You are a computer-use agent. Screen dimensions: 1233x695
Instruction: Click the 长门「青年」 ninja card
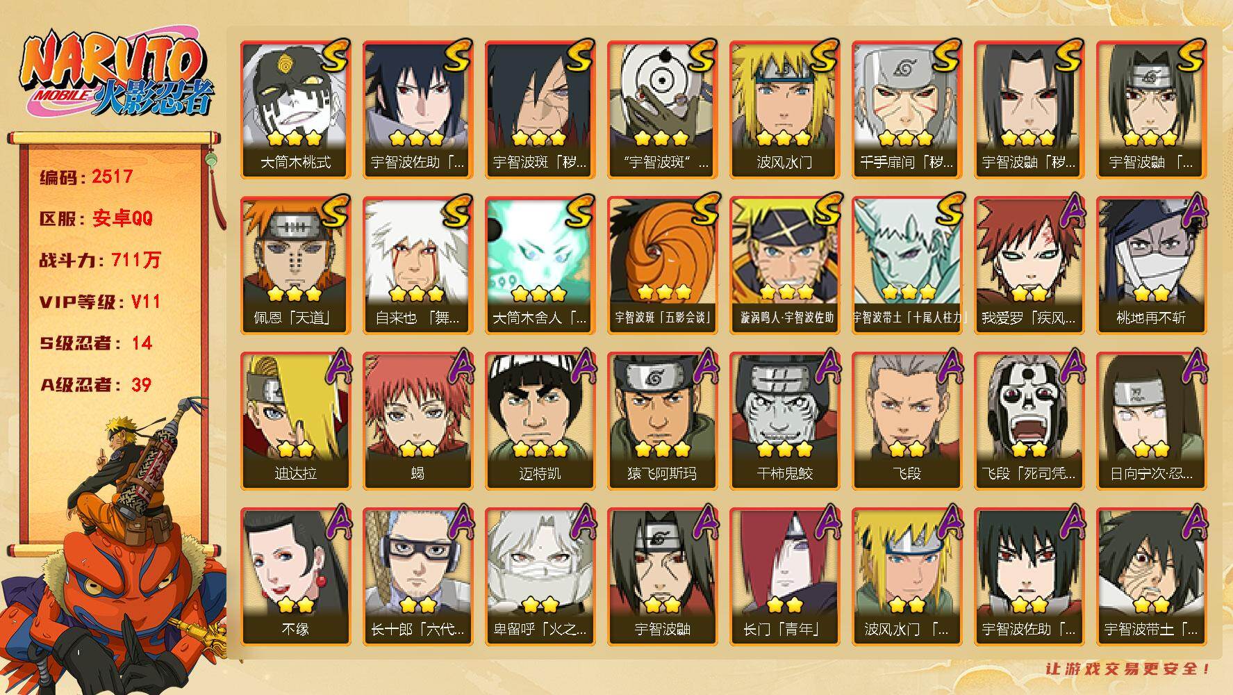[784, 577]
